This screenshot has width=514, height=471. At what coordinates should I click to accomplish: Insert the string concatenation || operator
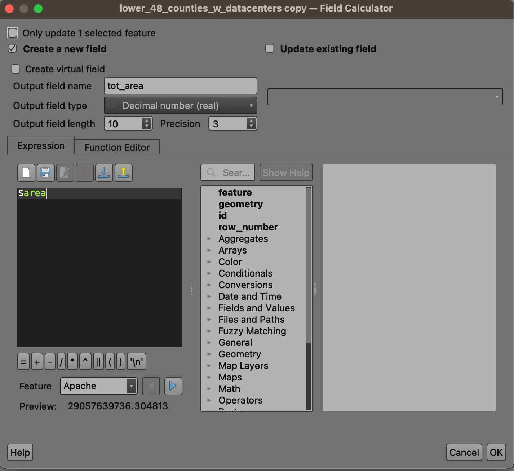click(x=98, y=361)
